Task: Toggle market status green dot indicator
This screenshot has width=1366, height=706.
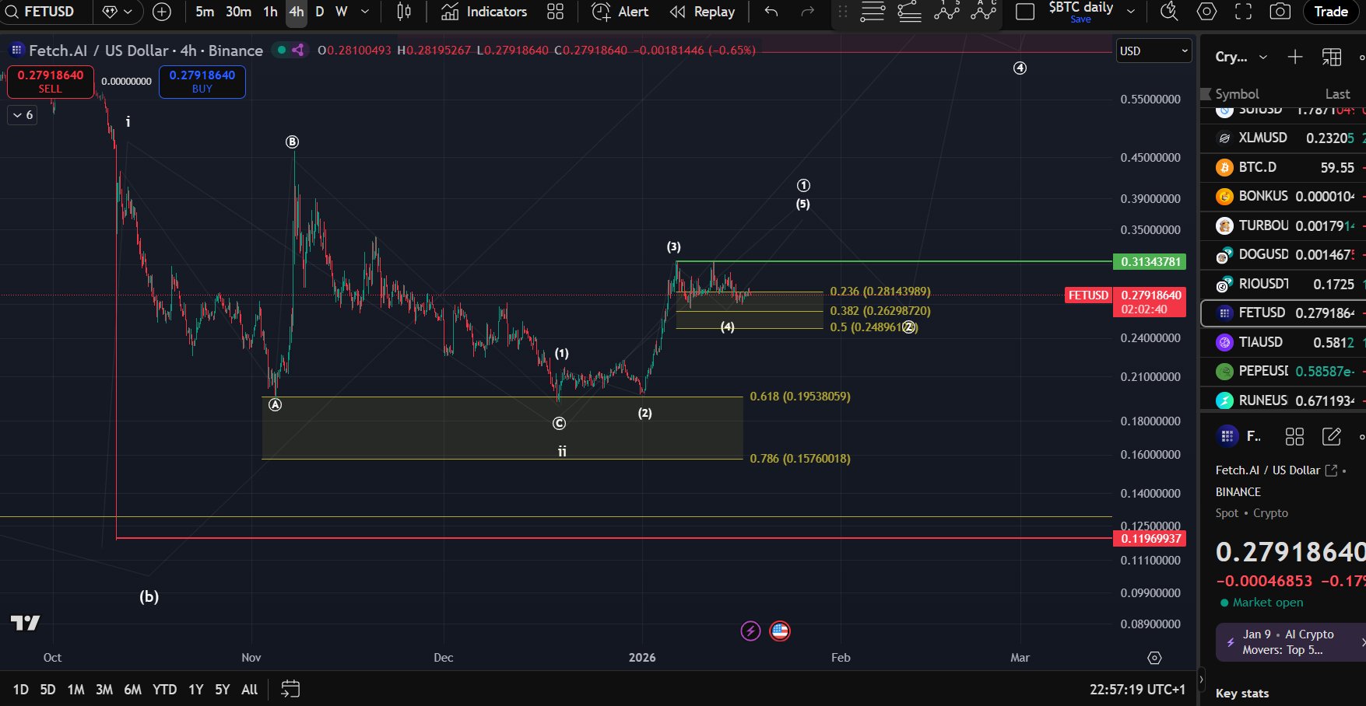Action: coord(282,50)
